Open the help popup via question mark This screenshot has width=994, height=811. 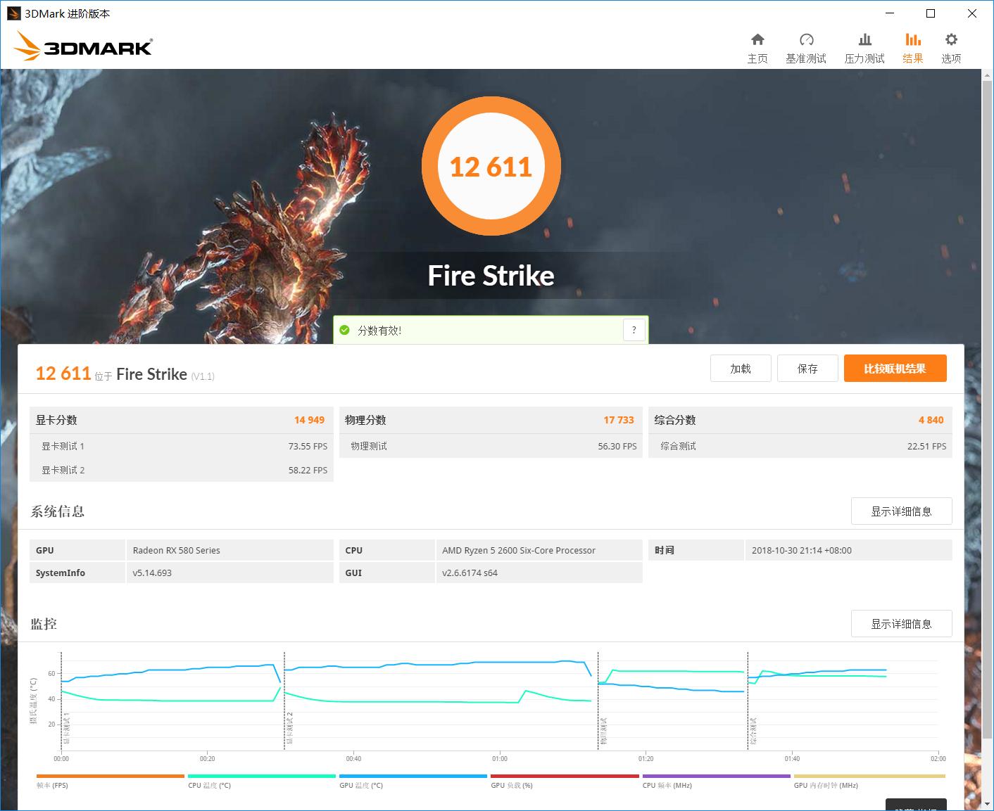point(633,329)
